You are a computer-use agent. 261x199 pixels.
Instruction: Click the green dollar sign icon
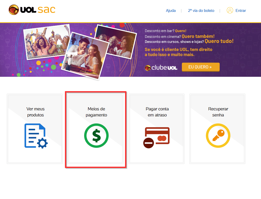coord(96,136)
